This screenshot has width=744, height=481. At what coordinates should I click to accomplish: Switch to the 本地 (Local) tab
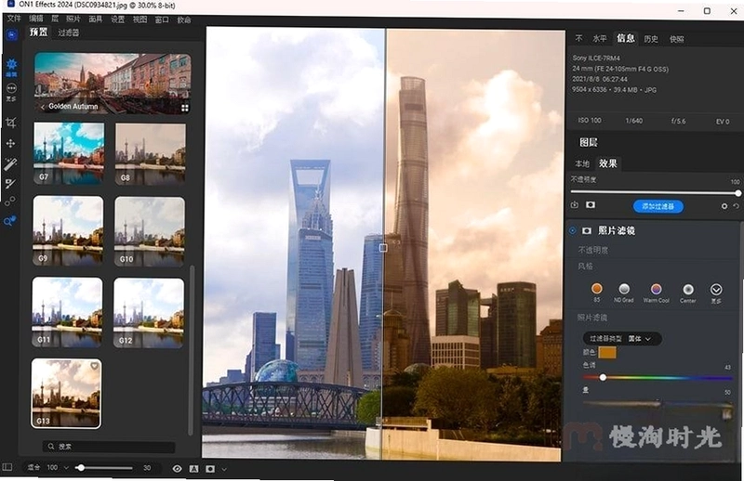click(582, 163)
